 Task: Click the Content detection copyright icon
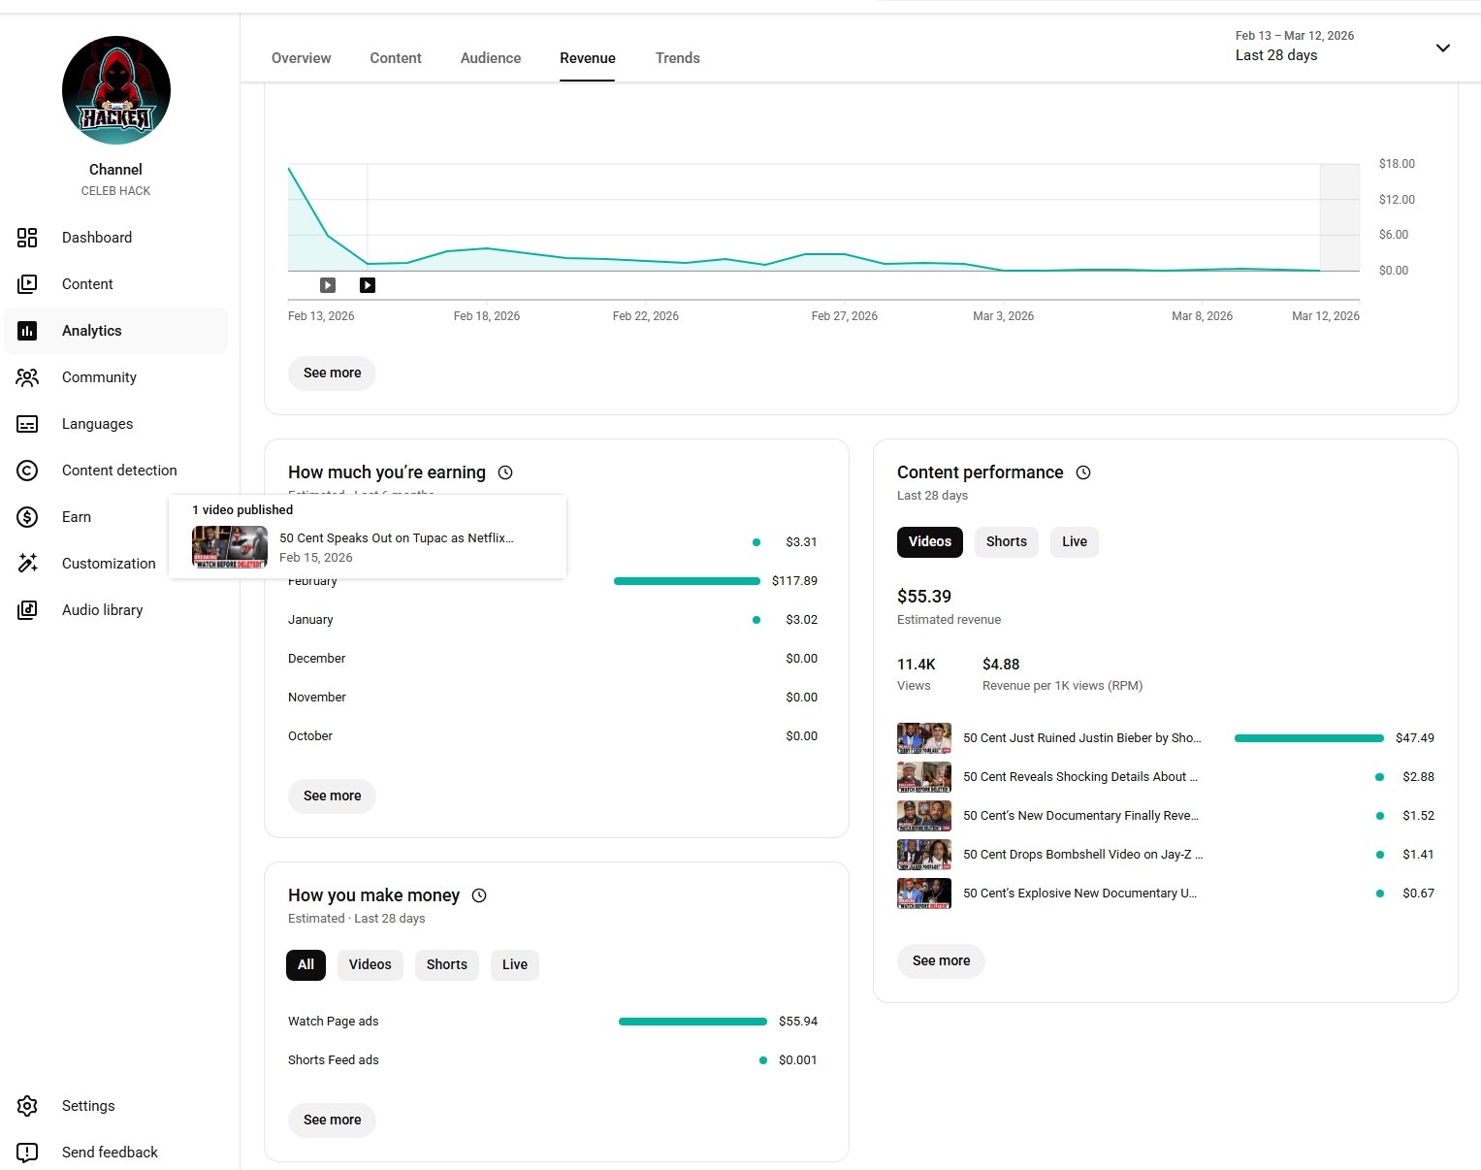pos(27,471)
